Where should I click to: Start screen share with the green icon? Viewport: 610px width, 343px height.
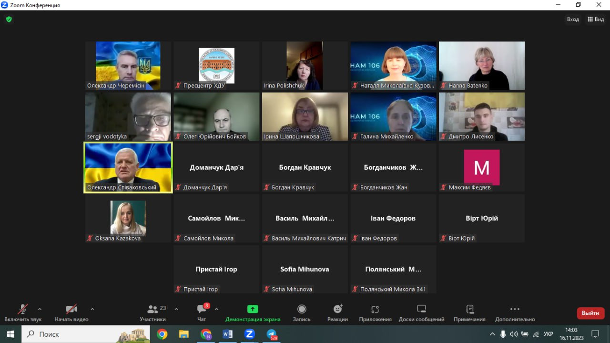[253, 309]
